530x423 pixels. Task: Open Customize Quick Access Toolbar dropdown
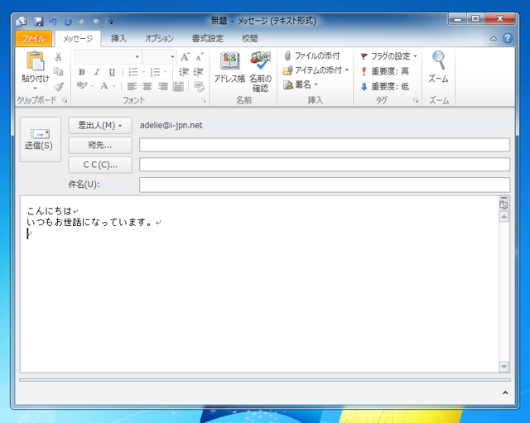(111, 22)
